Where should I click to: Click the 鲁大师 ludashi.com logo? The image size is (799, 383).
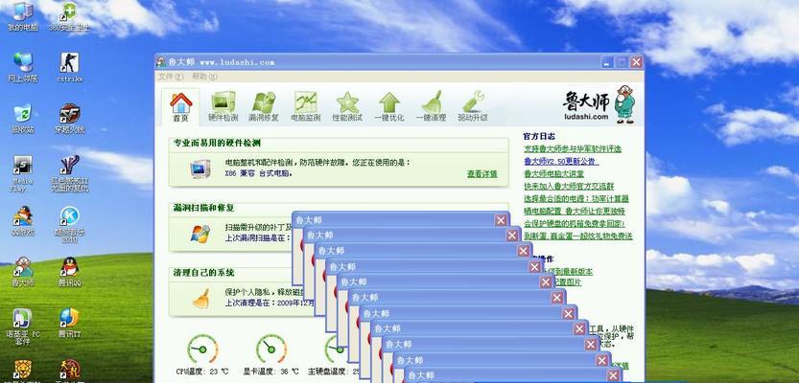point(599,104)
